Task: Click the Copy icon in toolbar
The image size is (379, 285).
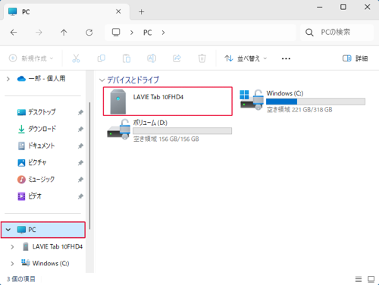Action: coord(101,58)
